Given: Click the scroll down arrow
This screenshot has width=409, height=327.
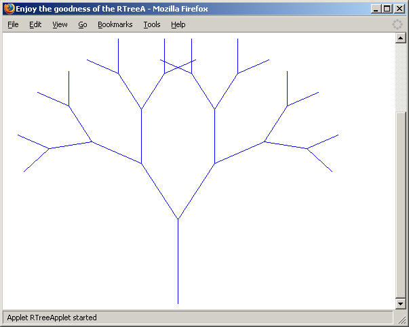Looking at the screenshot, I should coord(401,303).
